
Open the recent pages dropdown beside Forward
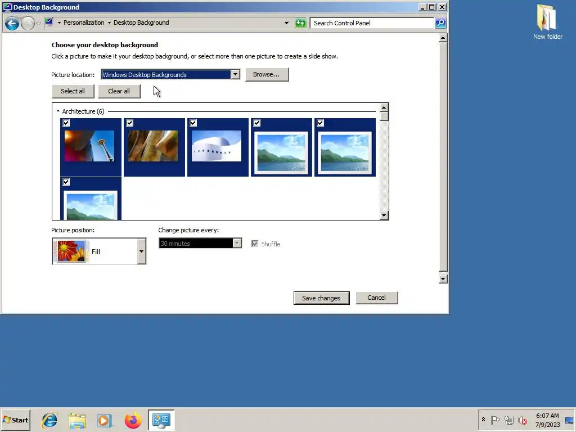pyautogui.click(x=38, y=24)
